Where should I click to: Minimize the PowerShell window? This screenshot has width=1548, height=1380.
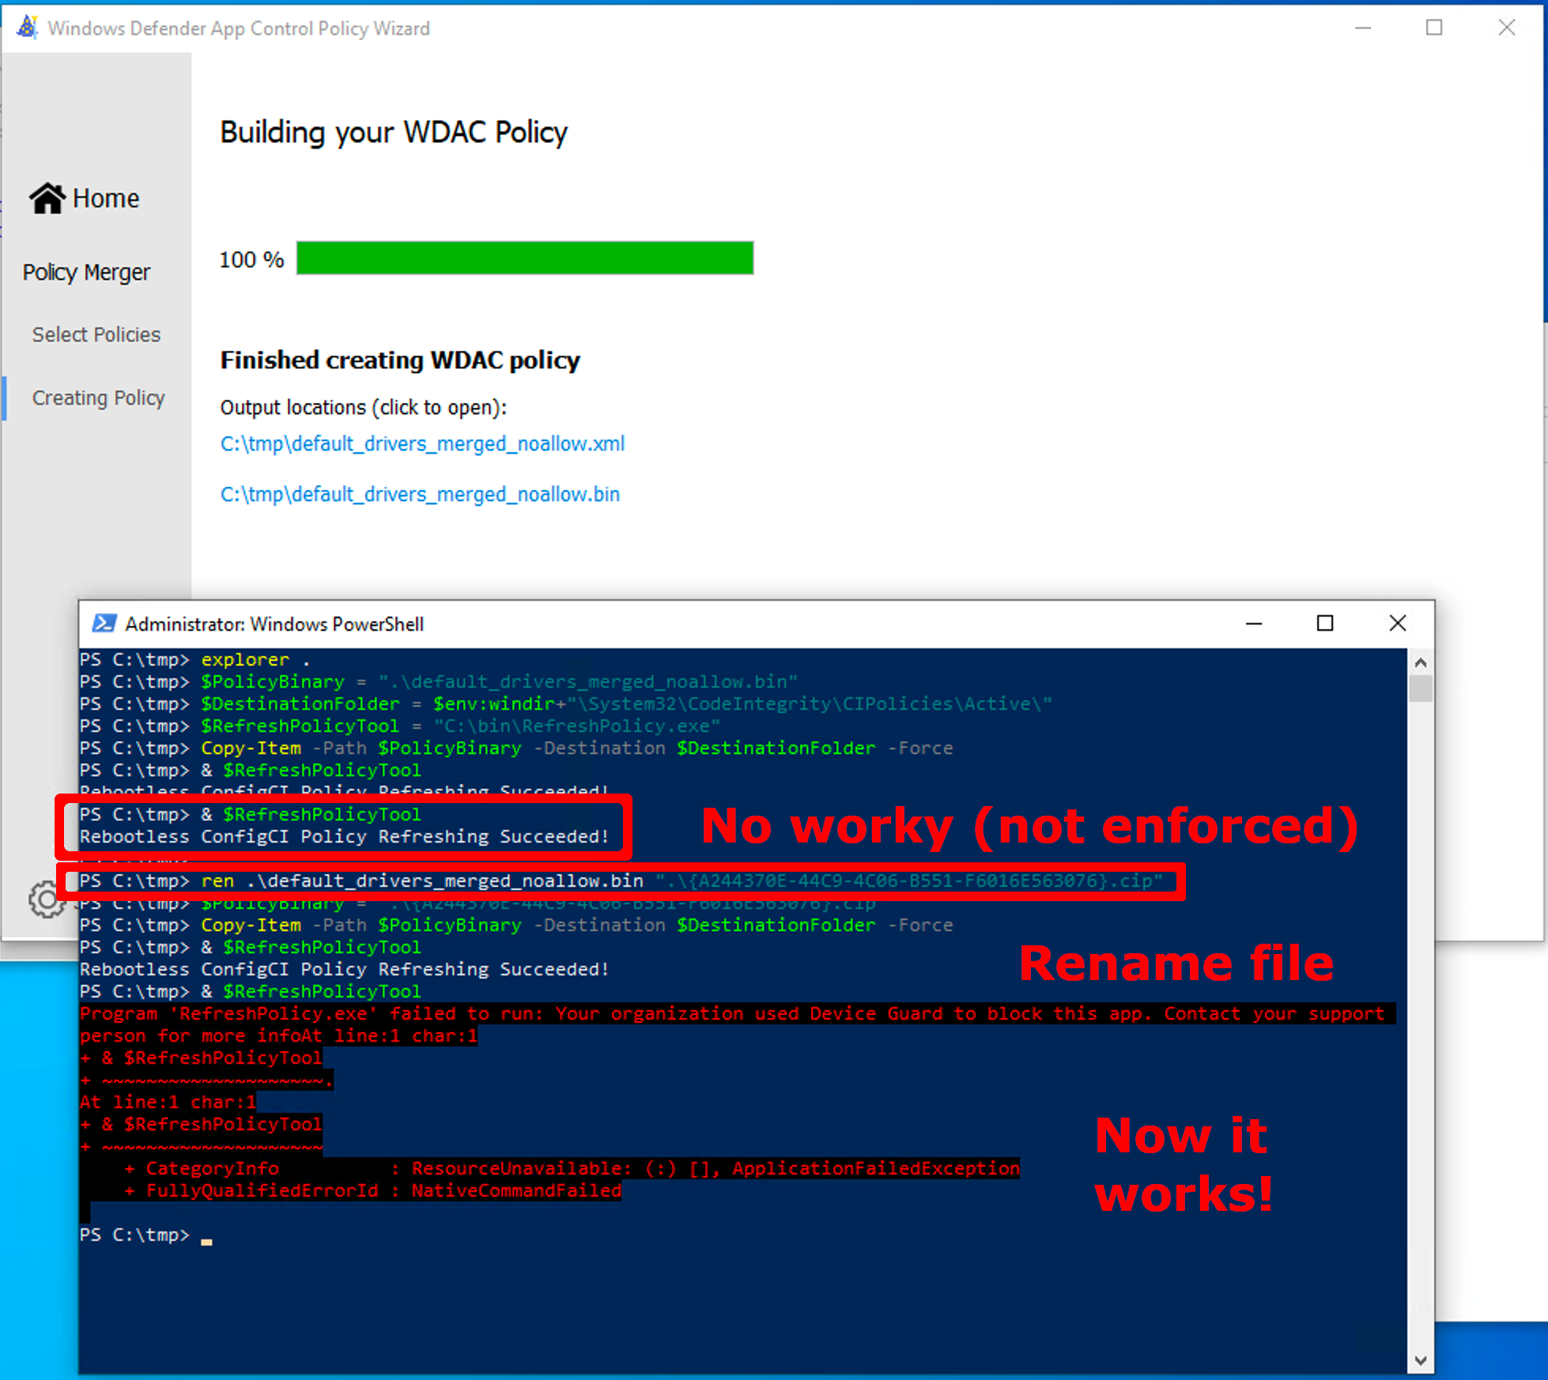click(x=1254, y=624)
